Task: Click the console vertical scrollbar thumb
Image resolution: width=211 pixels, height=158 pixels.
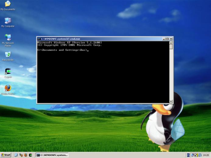Action: 171,47
